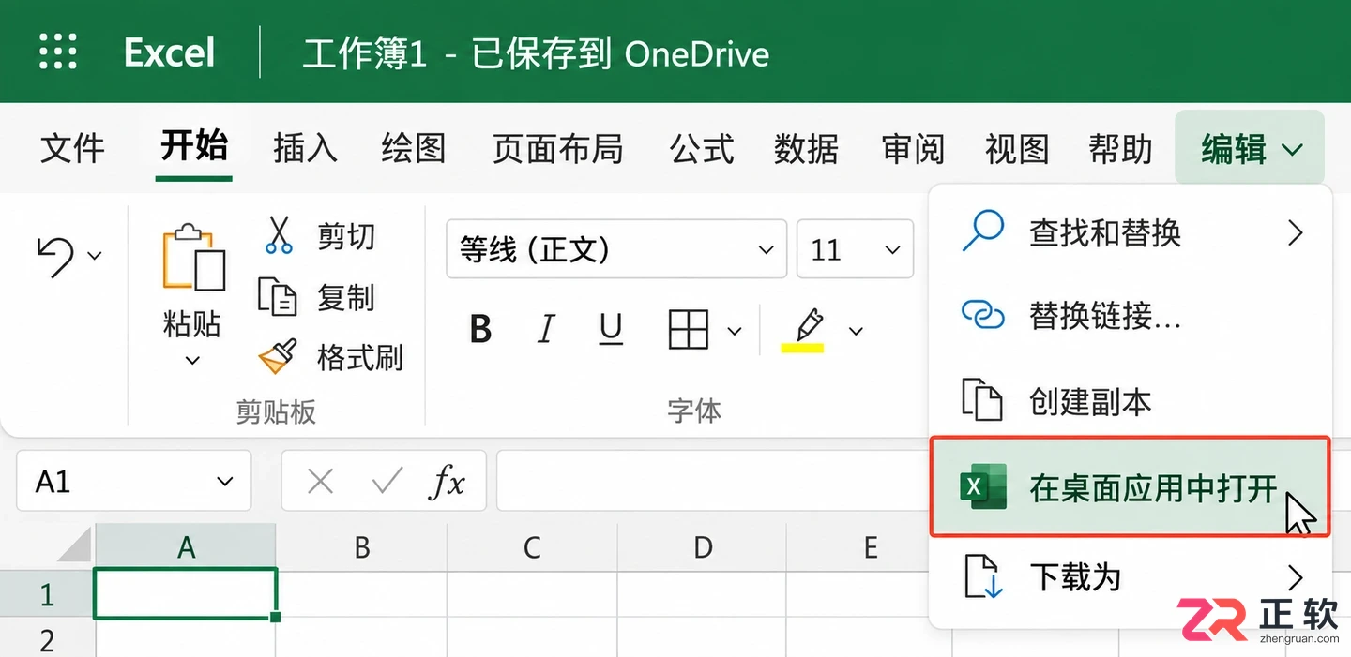Switch to the 开始 tab
The height and width of the screenshot is (657, 1351).
(x=194, y=146)
